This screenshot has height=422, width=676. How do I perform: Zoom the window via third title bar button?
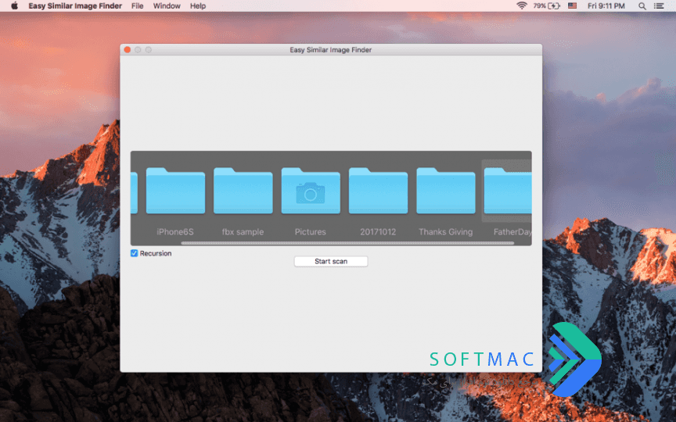[149, 49]
